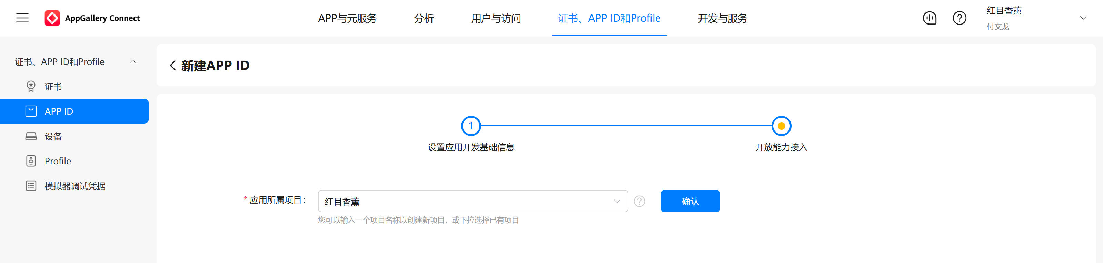The width and height of the screenshot is (1103, 263).
Task: Click the hint text 您可以输入一个项目名称
Action: click(418, 220)
